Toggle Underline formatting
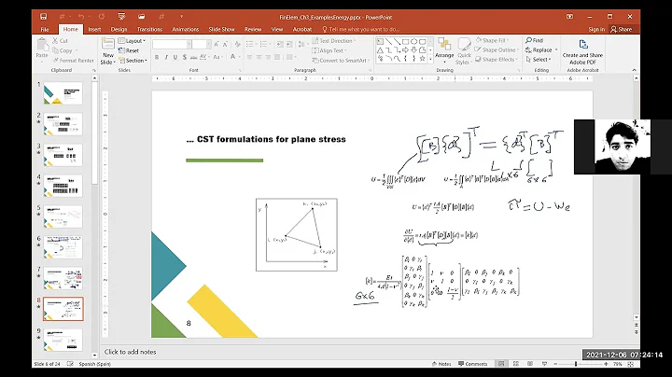 pos(175,57)
